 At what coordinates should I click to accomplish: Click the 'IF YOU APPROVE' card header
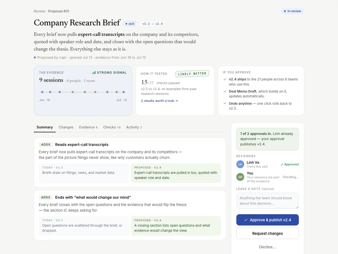point(237,73)
